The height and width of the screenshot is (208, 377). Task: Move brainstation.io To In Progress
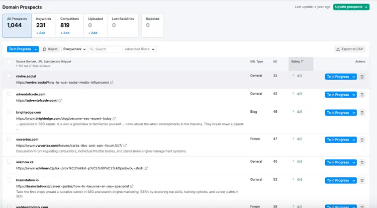(x=338, y=180)
